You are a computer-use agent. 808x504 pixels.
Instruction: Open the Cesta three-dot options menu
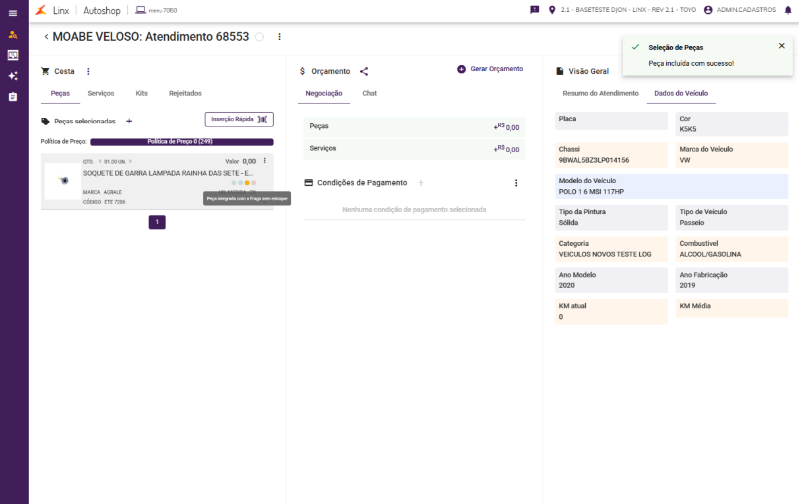88,71
